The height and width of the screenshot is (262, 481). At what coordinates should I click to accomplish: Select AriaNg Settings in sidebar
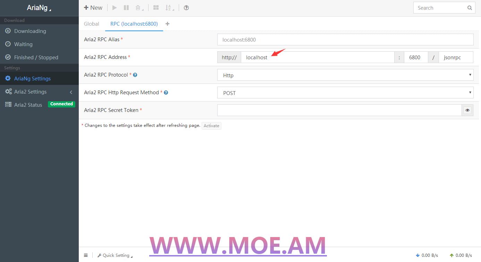coord(39,78)
